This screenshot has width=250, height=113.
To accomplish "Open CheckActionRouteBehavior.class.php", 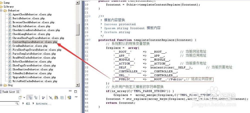I will tap(36, 30).
